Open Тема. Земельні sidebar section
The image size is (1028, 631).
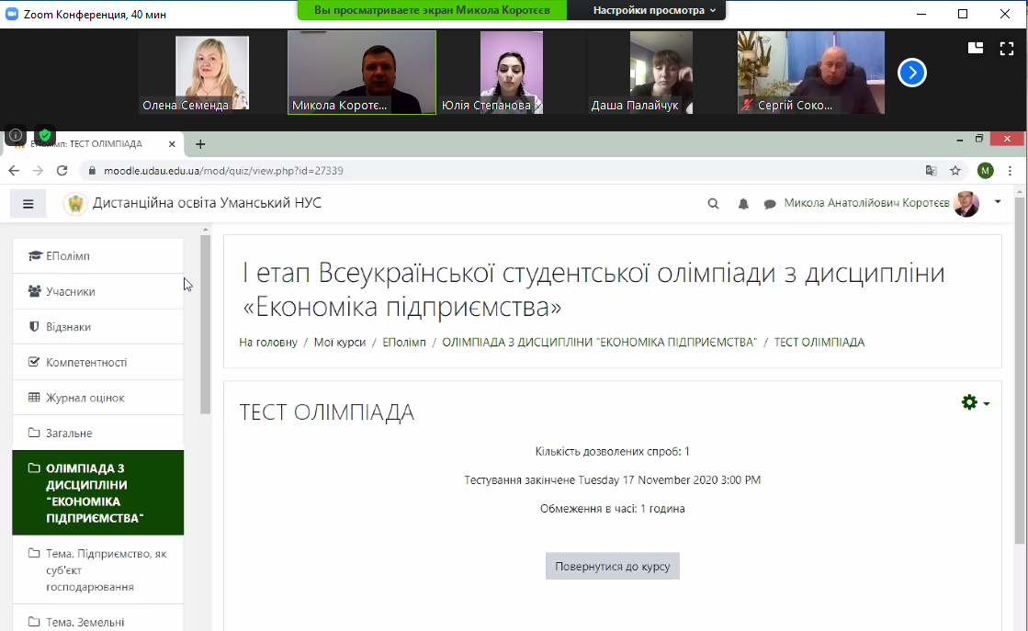(x=97, y=618)
